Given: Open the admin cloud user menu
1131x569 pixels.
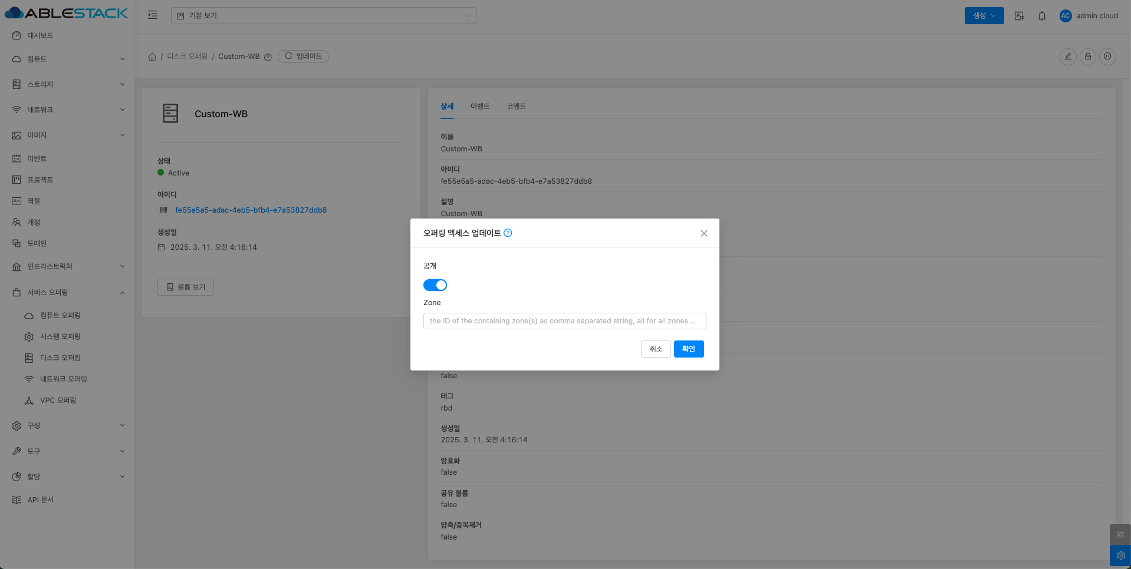Looking at the screenshot, I should point(1089,16).
